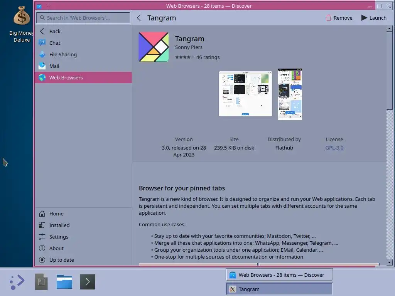Open the GPL-3.0 license link
Screen dimensions: 395x296
point(334,148)
